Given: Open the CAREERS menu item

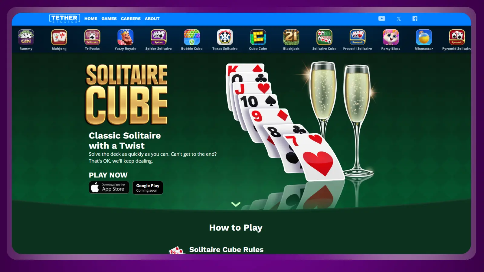Looking at the screenshot, I should [x=131, y=19].
